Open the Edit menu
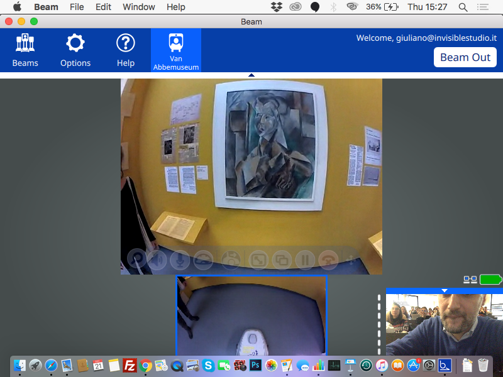503x377 pixels. point(103,7)
